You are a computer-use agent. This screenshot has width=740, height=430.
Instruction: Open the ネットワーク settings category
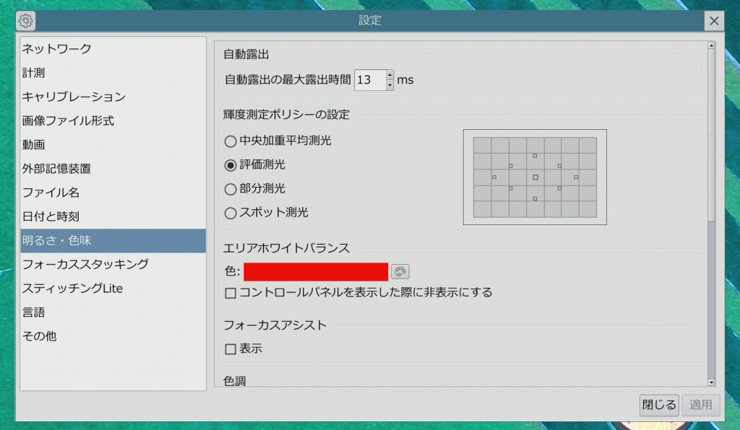(x=56, y=49)
